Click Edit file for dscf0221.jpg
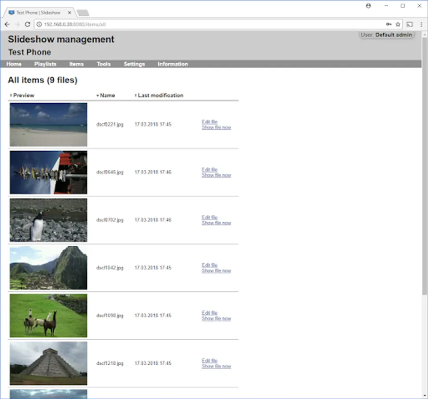The width and height of the screenshot is (428, 399). point(210,122)
